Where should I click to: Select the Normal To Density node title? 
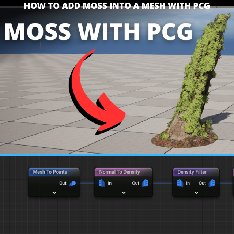tap(120, 172)
